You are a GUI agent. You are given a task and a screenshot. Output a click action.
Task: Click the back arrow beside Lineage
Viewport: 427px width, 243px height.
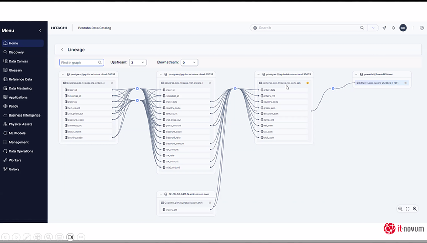[62, 50]
